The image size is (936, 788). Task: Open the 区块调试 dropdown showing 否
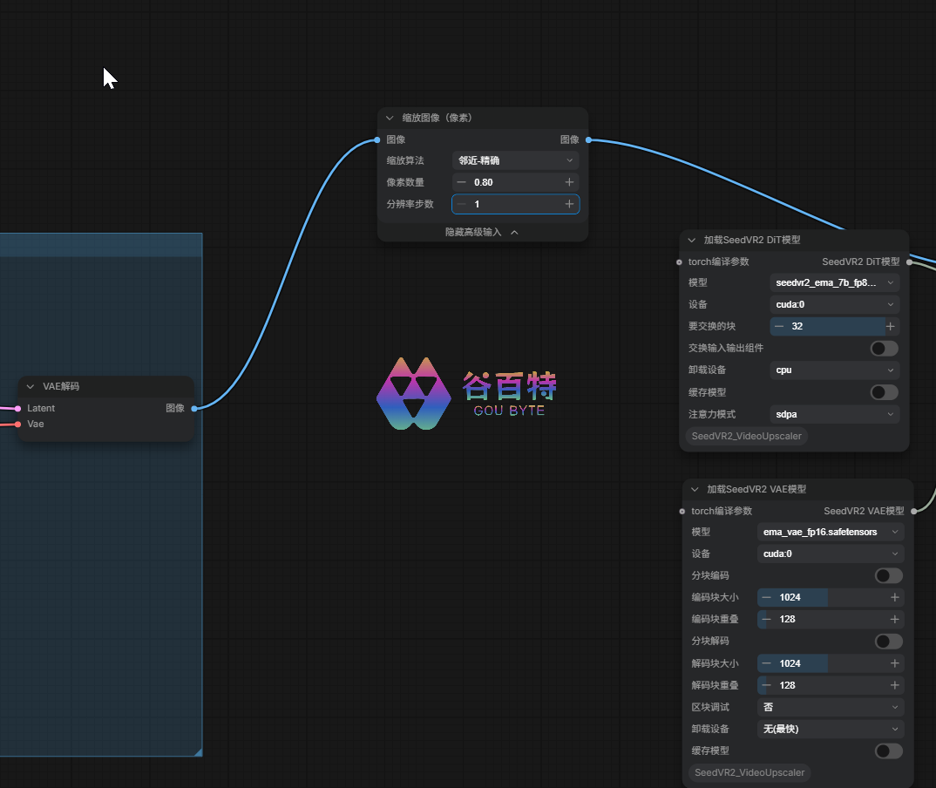pyautogui.click(x=831, y=708)
